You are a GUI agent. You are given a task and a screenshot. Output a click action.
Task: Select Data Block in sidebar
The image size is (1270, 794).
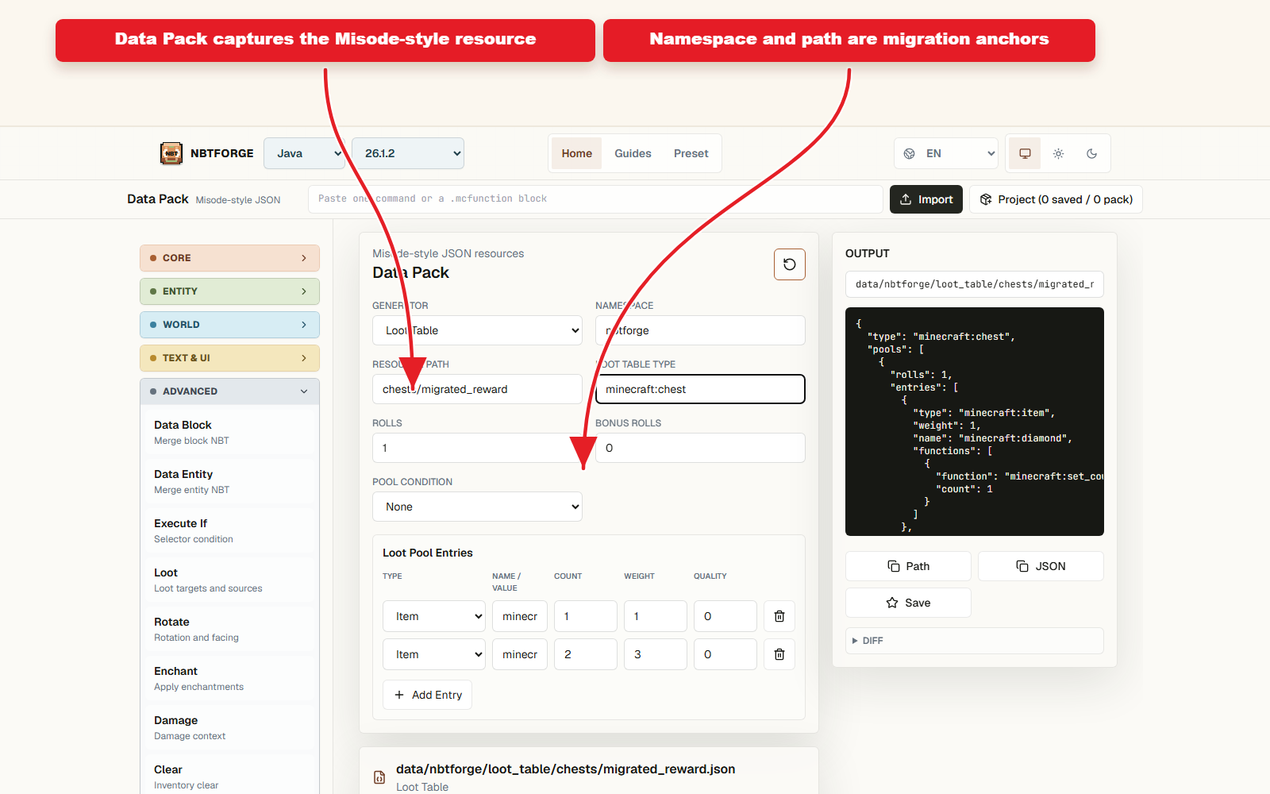coord(229,432)
